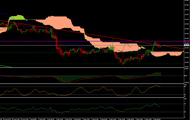Click the 19.485 price axis label
Screen dimensions: 190x120
187,29
